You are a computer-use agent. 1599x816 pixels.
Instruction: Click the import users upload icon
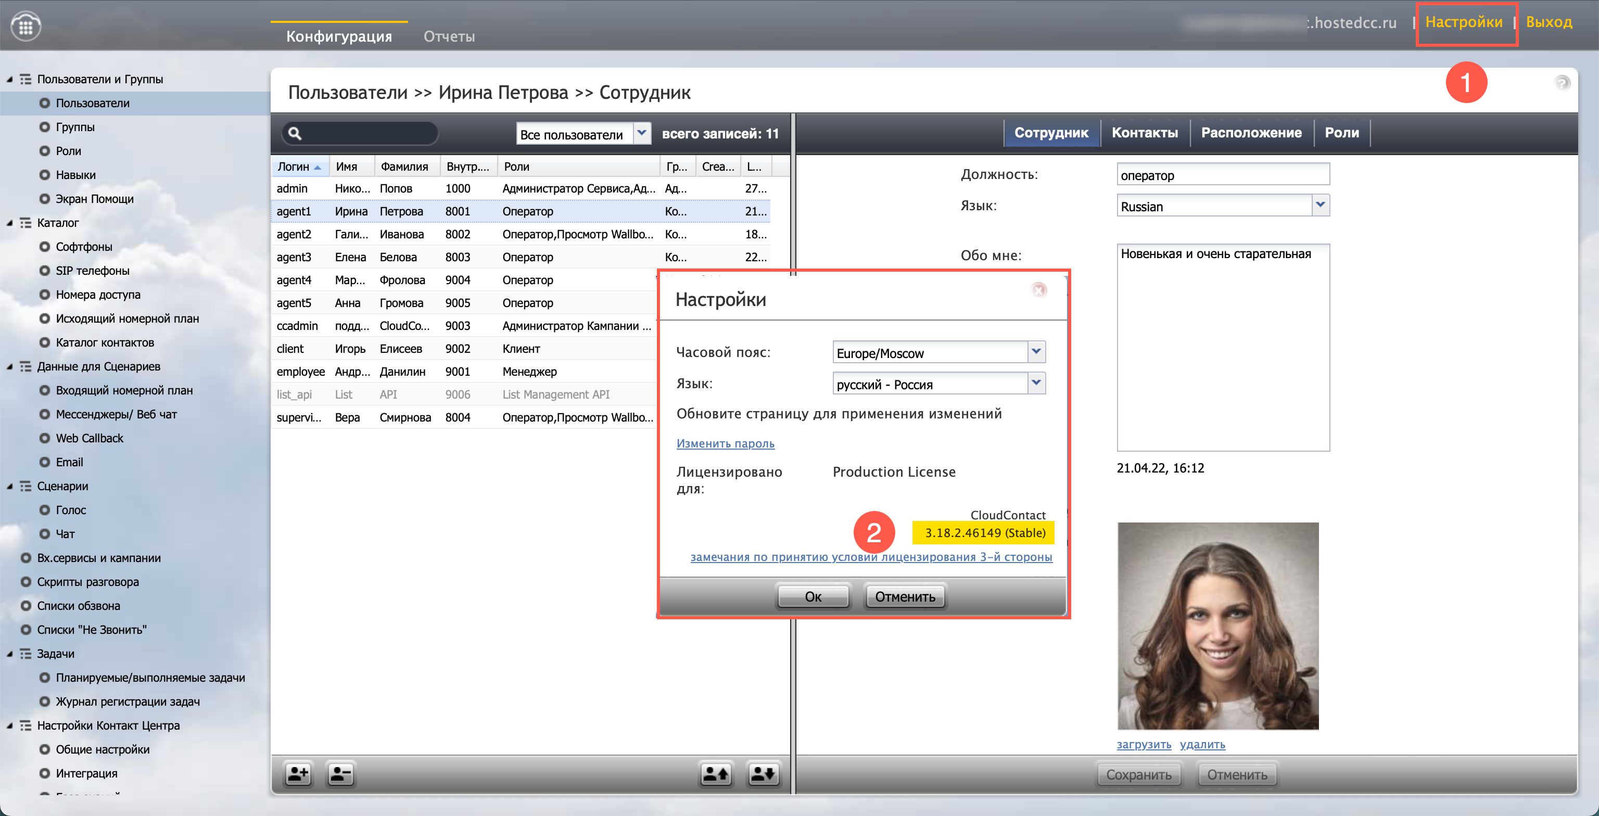[x=716, y=773]
